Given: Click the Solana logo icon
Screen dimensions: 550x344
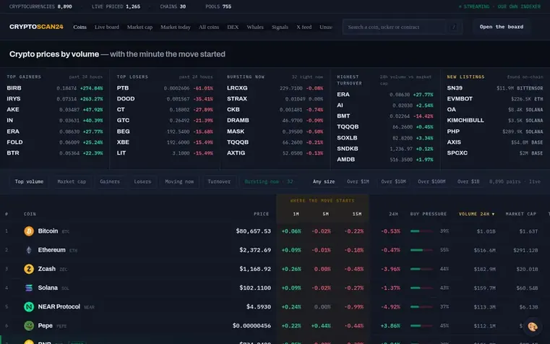Looking at the screenshot, I should pos(29,288).
